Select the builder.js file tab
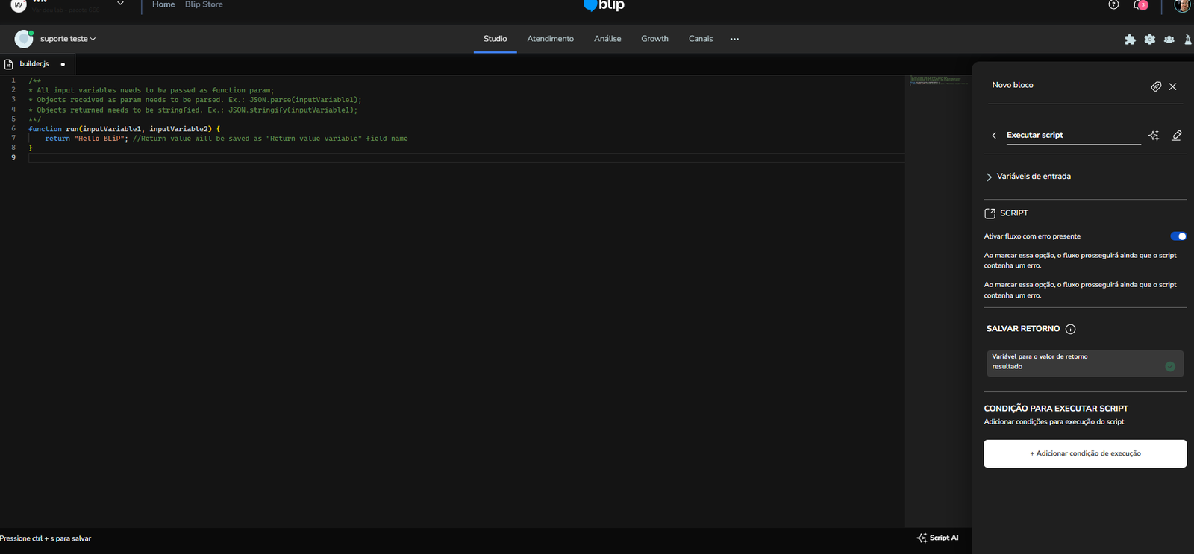 (37, 64)
